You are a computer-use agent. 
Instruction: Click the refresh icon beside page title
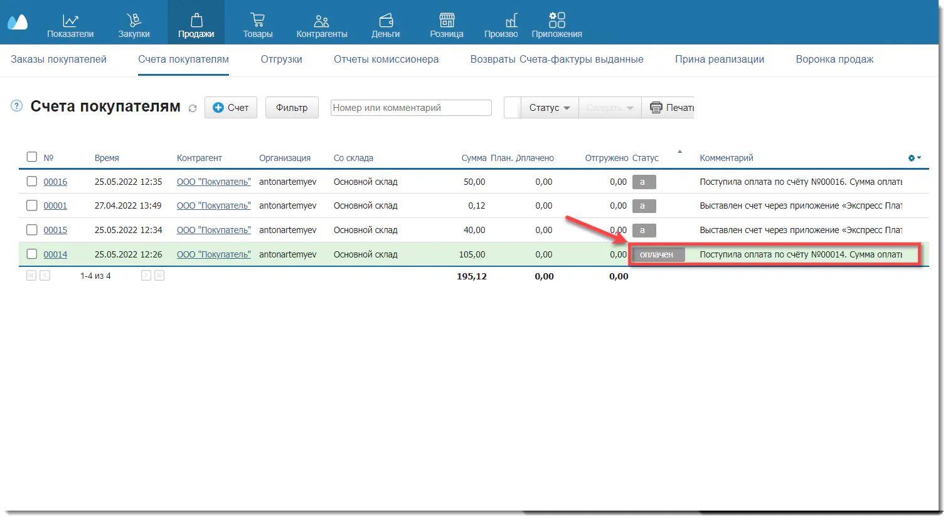[x=193, y=108]
